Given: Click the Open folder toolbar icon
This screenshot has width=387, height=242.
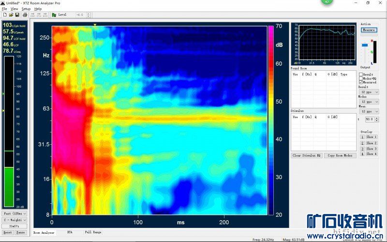Looking at the screenshot, I should click(x=11, y=15).
